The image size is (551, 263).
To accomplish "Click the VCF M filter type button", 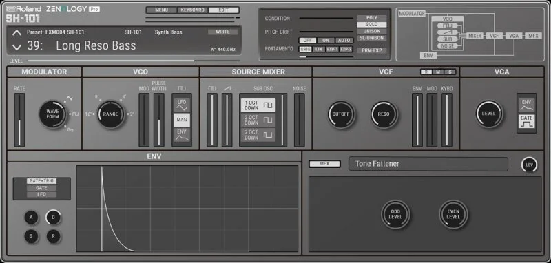I will click(438, 72).
